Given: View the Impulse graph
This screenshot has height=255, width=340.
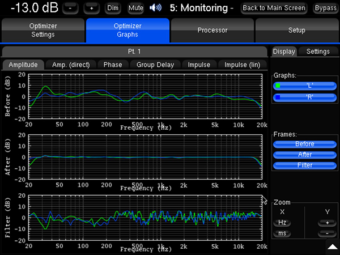Looking at the screenshot, I should coord(199,65).
